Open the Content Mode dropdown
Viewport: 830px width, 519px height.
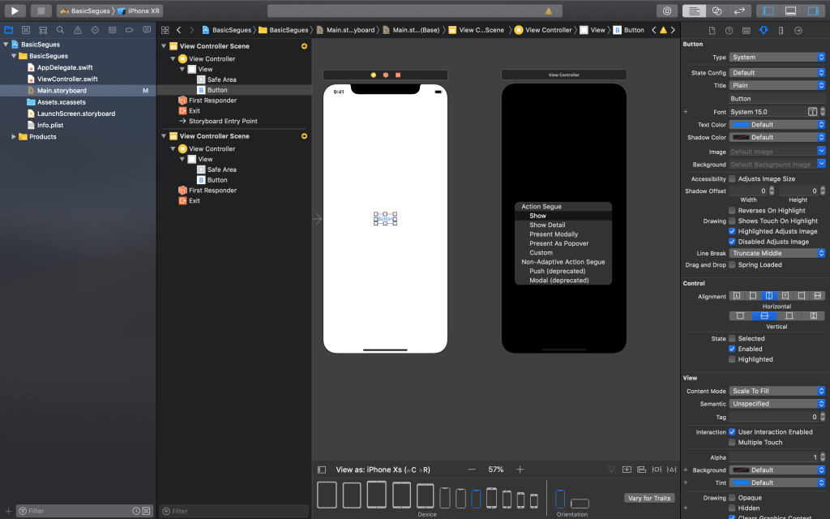pyautogui.click(x=777, y=391)
